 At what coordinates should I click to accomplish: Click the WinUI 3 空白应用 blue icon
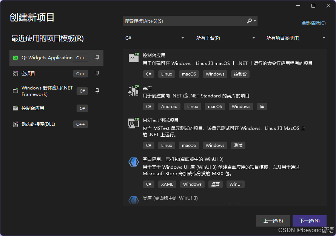click(x=134, y=162)
